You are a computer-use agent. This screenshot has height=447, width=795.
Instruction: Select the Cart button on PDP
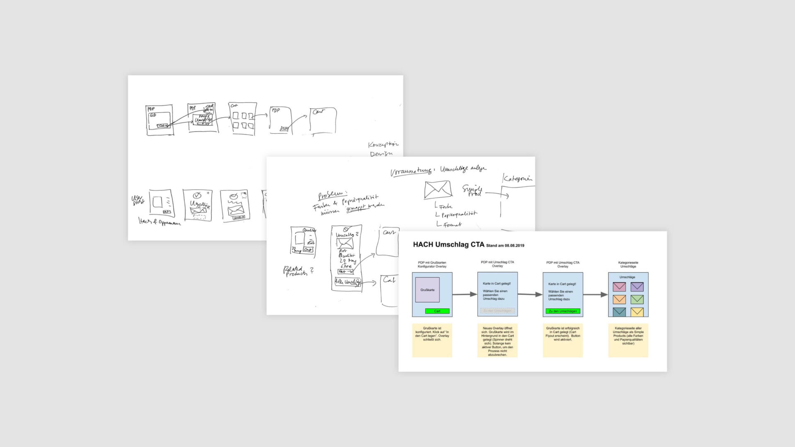click(437, 311)
